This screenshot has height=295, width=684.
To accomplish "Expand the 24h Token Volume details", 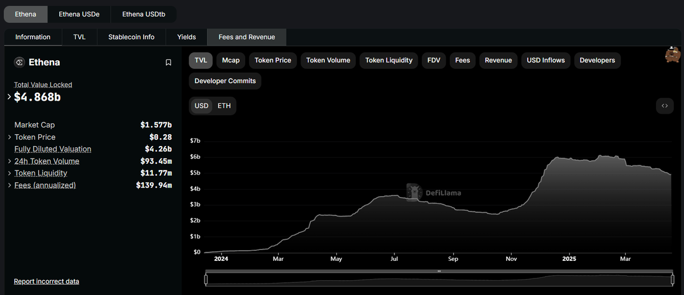I will click(x=10, y=161).
